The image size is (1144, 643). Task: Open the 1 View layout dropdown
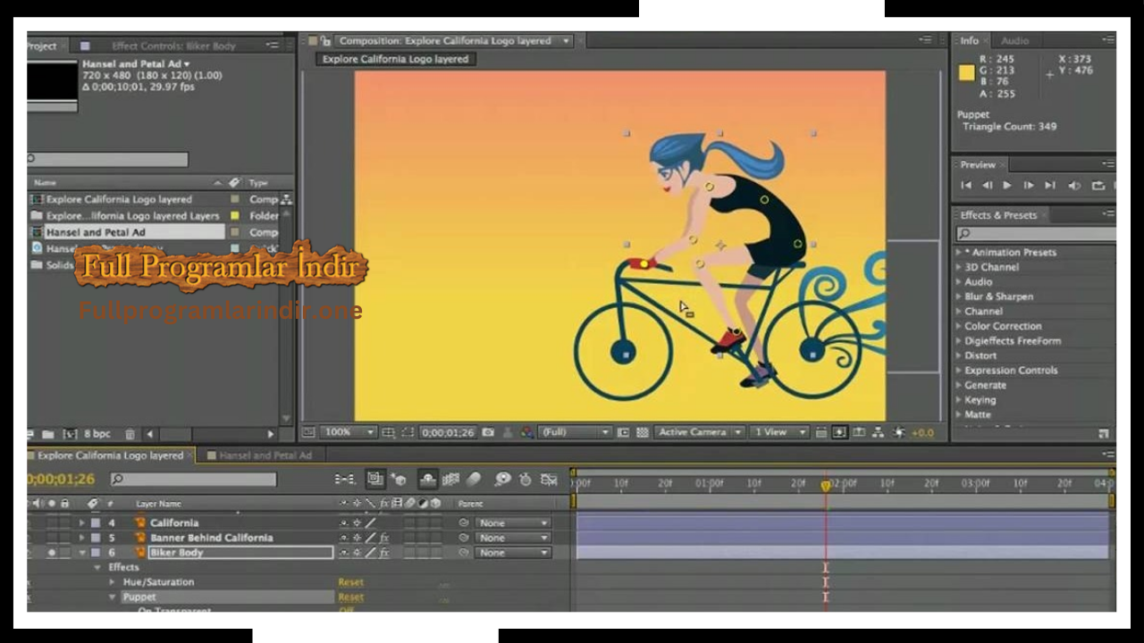780,432
